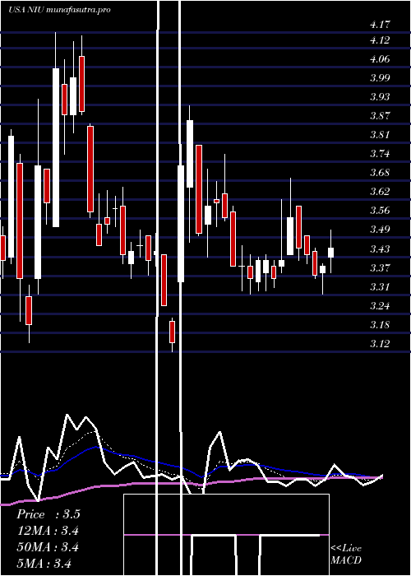Click the '50MA : 3.4' readout
411x576 pixels.
pyautogui.click(x=48, y=547)
